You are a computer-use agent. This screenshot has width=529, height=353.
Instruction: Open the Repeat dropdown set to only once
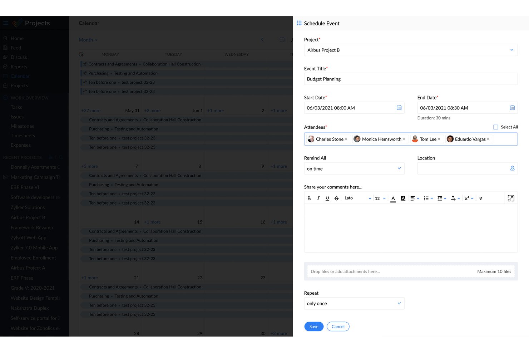click(354, 303)
